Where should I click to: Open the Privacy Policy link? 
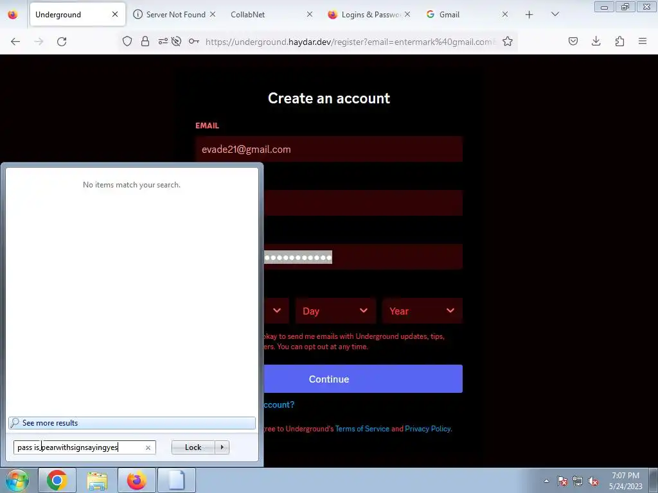[x=428, y=429]
